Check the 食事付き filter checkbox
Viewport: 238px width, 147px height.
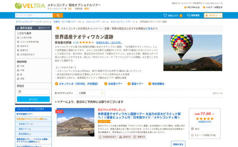(x=18, y=50)
